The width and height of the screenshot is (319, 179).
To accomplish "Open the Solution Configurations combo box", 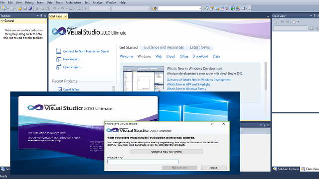I will (x=100, y=8).
